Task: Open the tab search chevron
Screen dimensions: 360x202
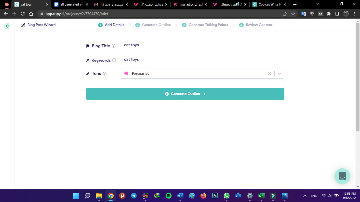Action: click(317, 4)
